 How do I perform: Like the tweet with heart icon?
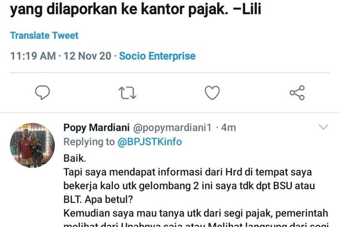pos(212,93)
